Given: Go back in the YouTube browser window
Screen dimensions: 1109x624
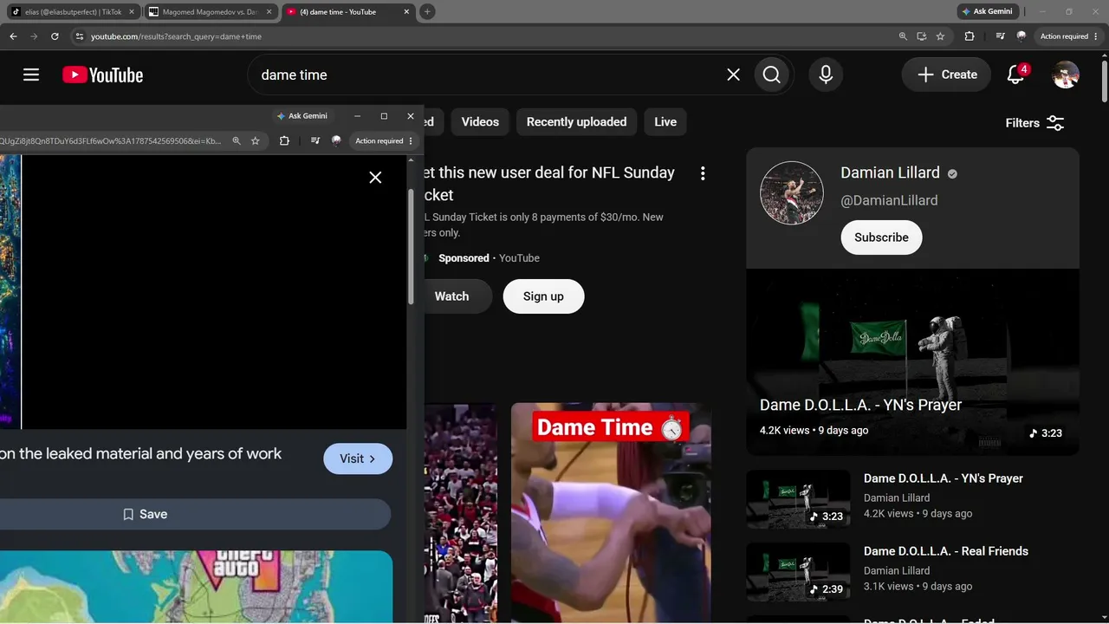Looking at the screenshot, I should [13, 36].
